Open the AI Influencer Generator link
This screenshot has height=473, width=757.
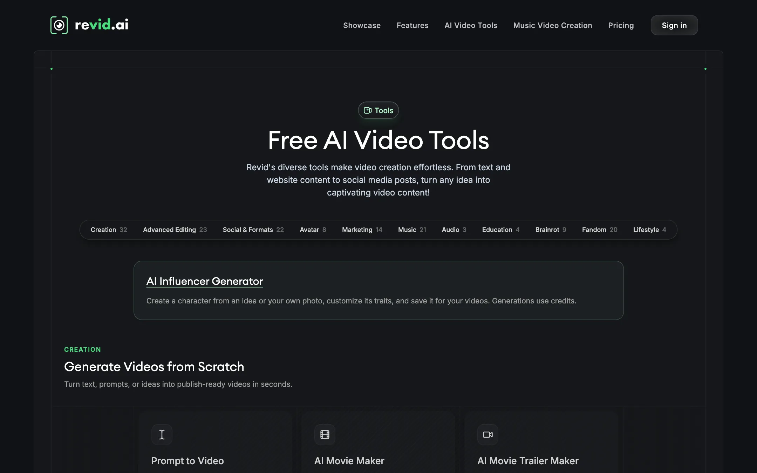coord(205,281)
